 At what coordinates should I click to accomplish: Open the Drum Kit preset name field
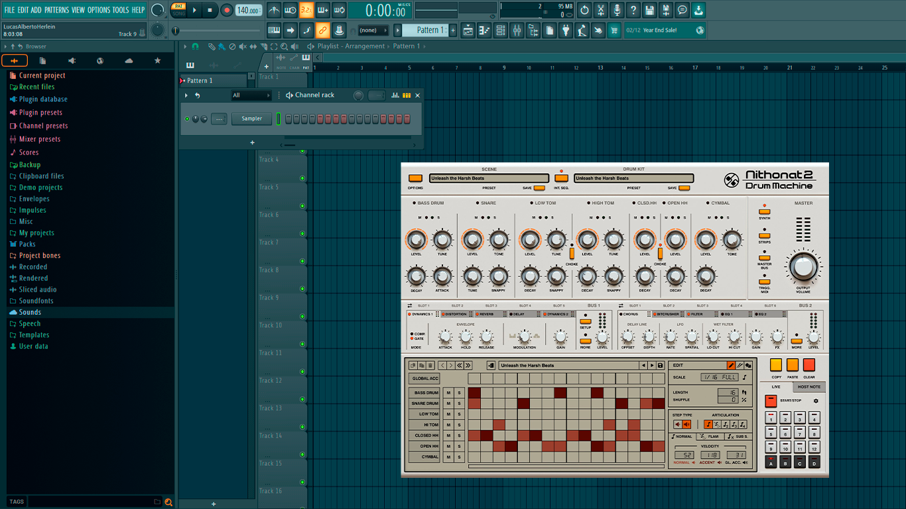pos(633,178)
